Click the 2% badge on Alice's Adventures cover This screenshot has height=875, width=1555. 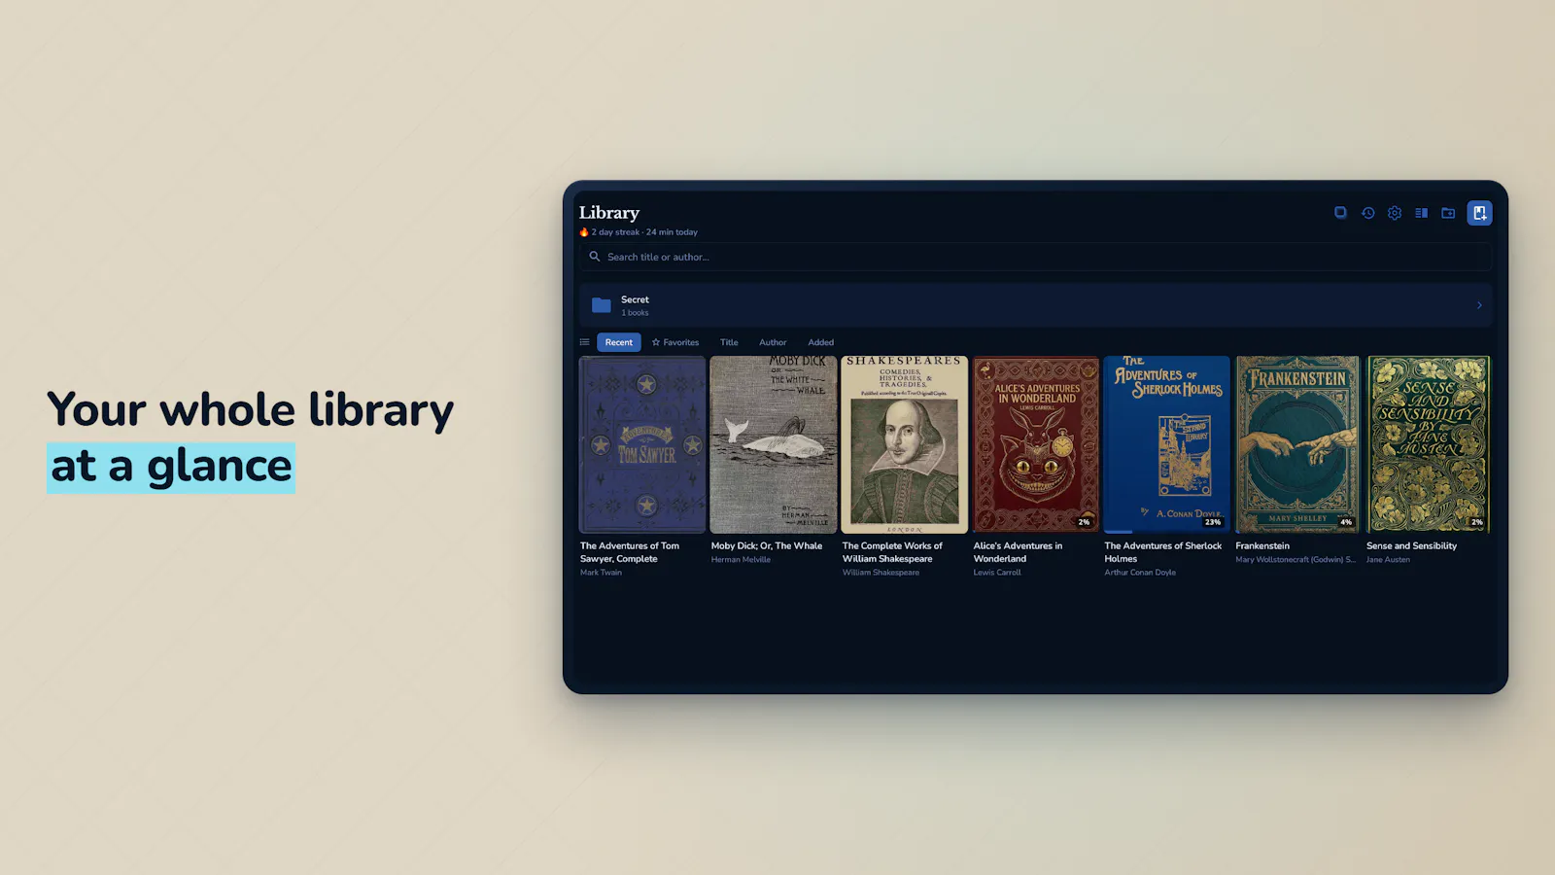point(1084,522)
